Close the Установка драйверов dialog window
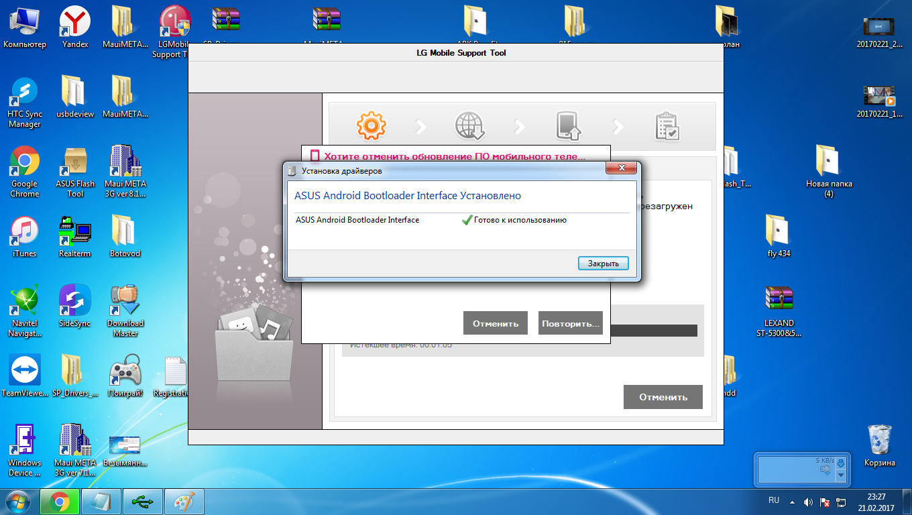The height and width of the screenshot is (515, 912). pos(621,168)
